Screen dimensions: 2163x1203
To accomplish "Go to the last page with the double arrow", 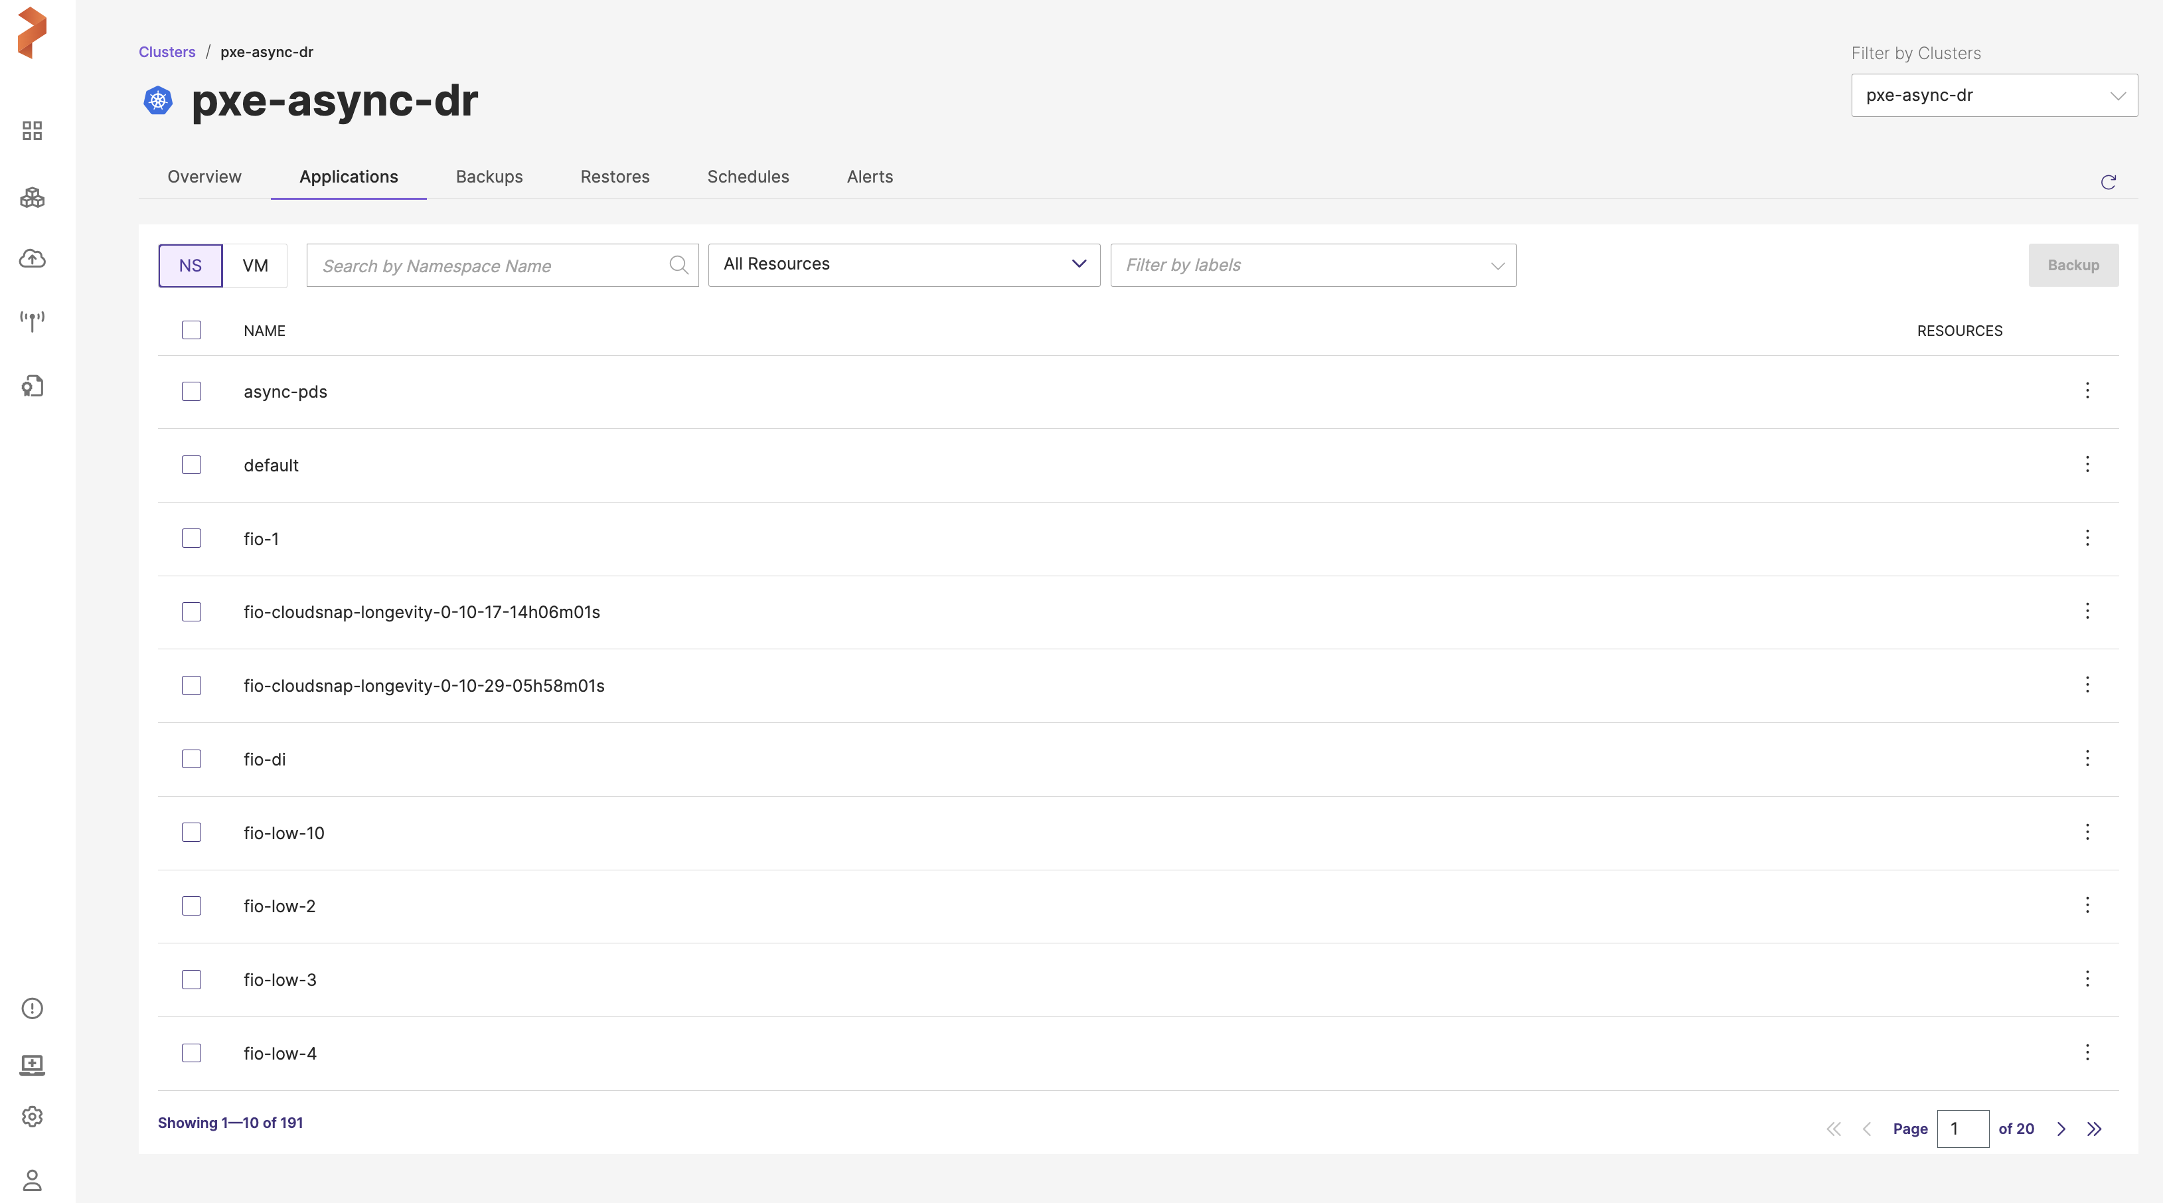I will pyautogui.click(x=2094, y=1128).
